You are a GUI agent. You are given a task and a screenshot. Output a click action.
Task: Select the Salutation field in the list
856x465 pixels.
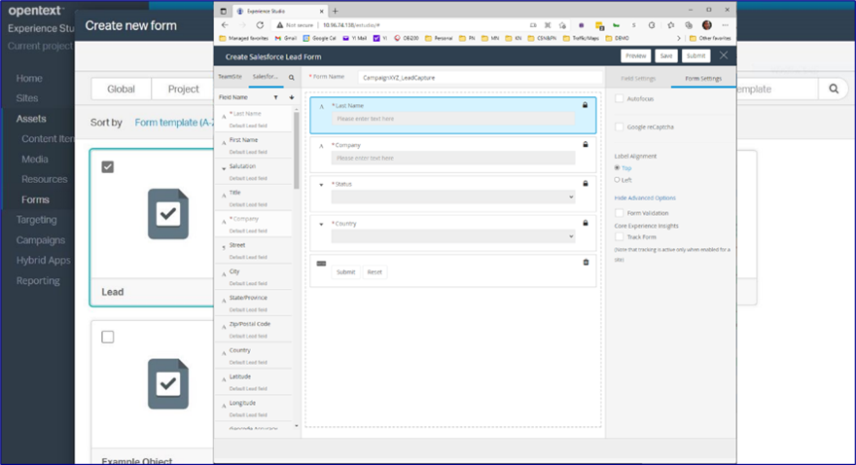(x=253, y=171)
